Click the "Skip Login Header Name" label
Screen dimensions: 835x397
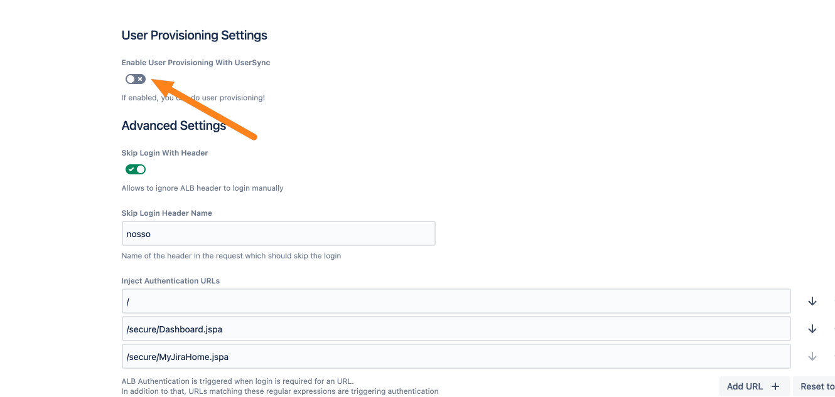166,213
